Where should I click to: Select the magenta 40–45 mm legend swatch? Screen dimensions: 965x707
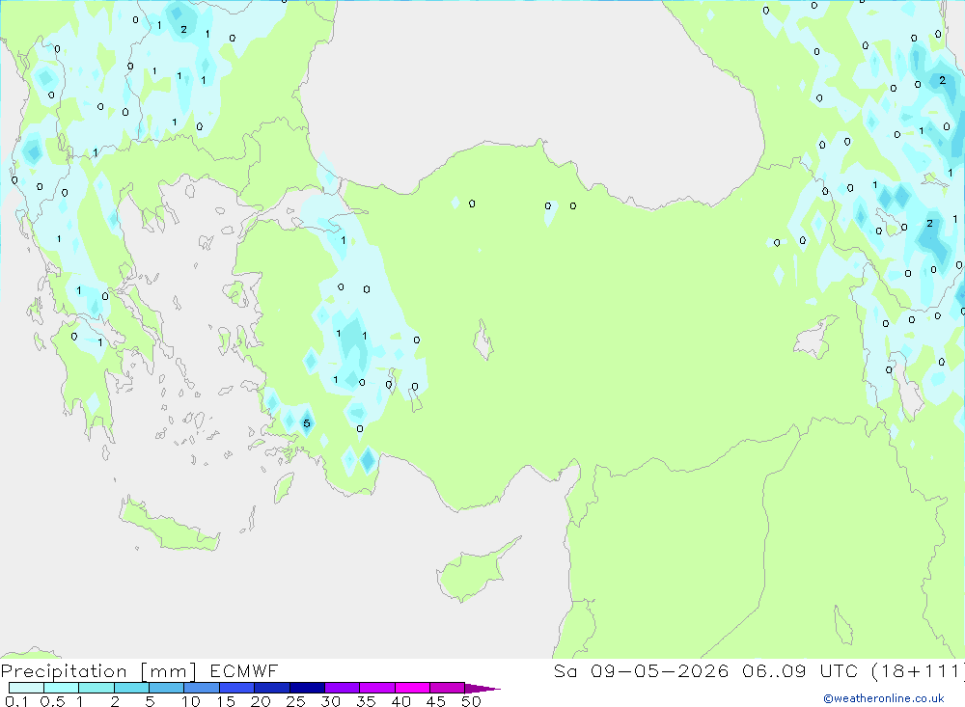pos(412,688)
